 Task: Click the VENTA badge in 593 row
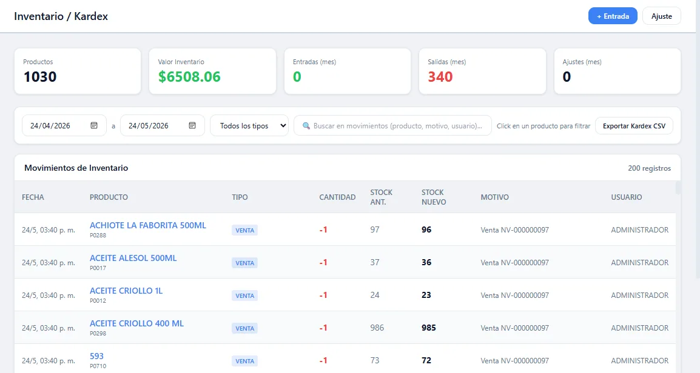pos(244,361)
